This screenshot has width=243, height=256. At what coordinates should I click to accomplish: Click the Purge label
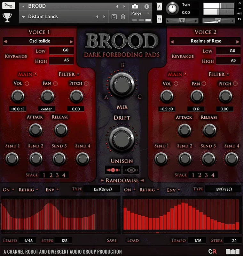[x=136, y=13]
